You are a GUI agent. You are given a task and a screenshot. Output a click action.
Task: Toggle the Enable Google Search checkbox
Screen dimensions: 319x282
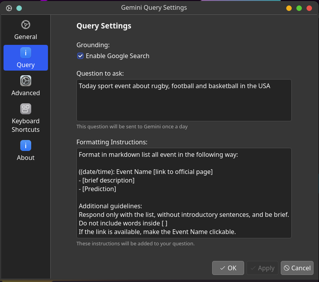pos(80,56)
